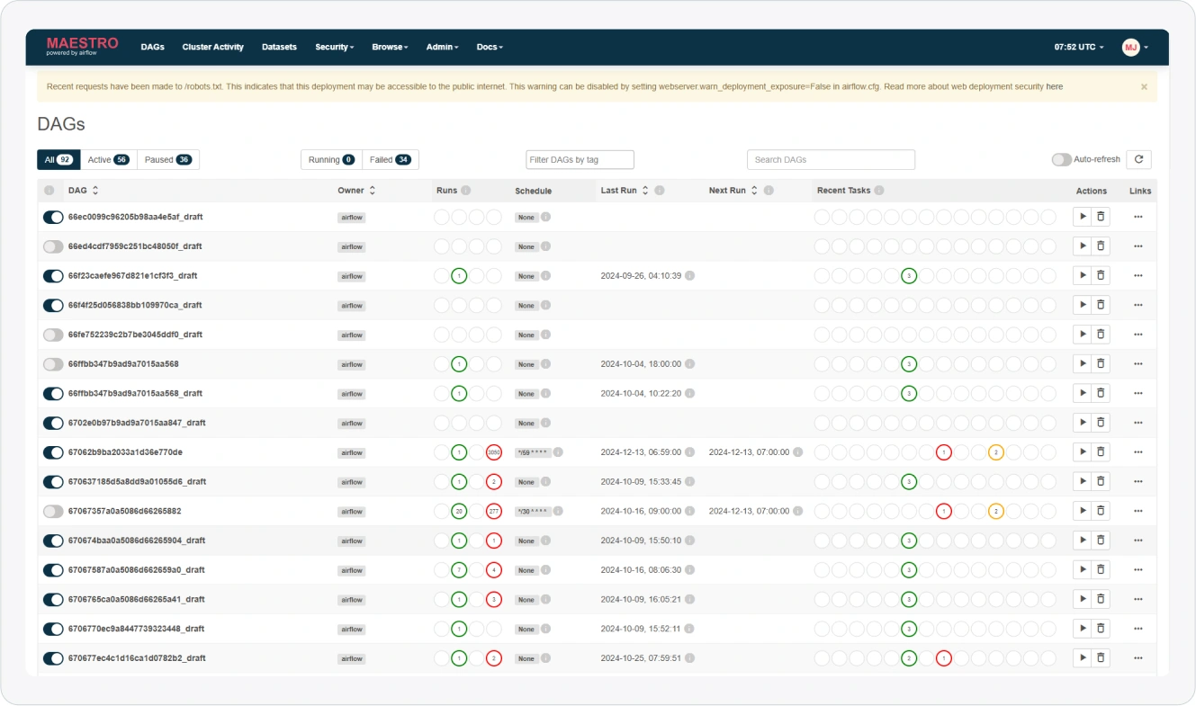The image size is (1196, 706).
Task: Dismiss the robots.txt warning banner
Action: coord(1144,87)
